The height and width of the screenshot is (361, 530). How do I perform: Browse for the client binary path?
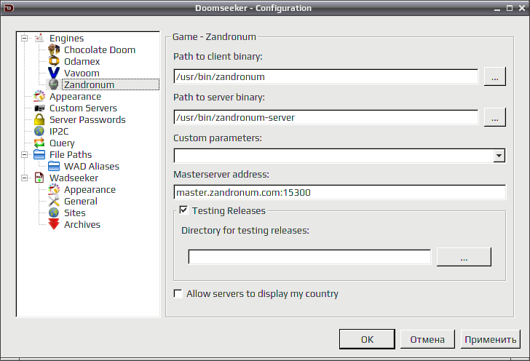tap(495, 76)
